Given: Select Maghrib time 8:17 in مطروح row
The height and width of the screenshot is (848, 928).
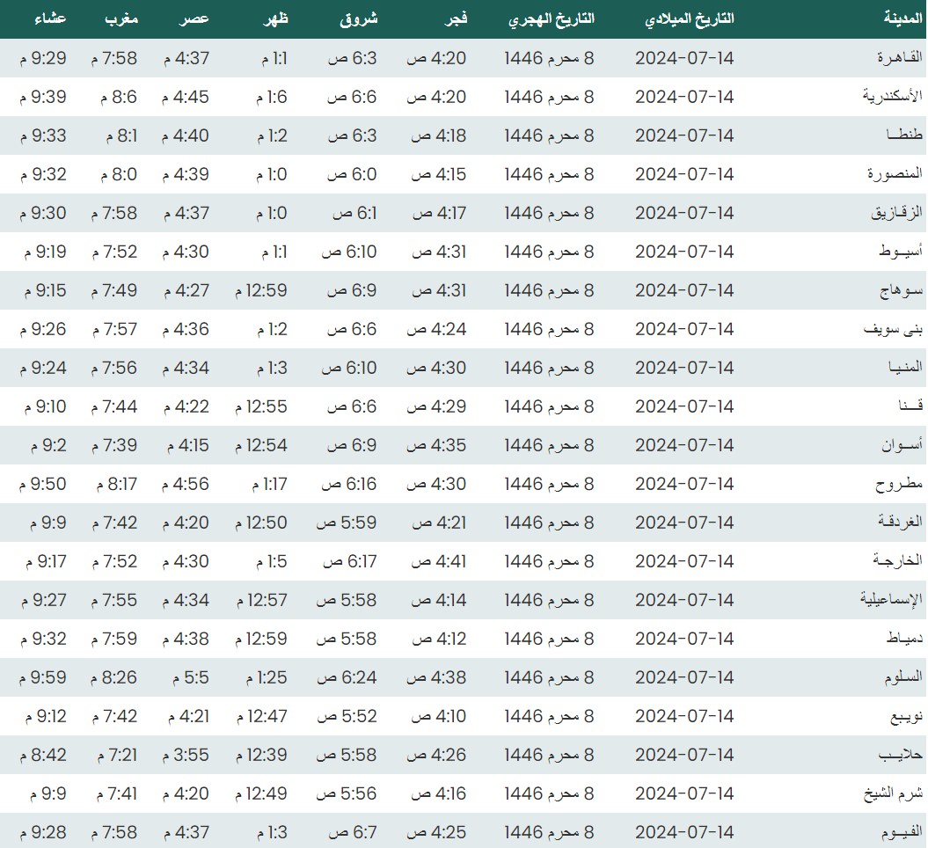Looking at the screenshot, I should coord(114,484).
